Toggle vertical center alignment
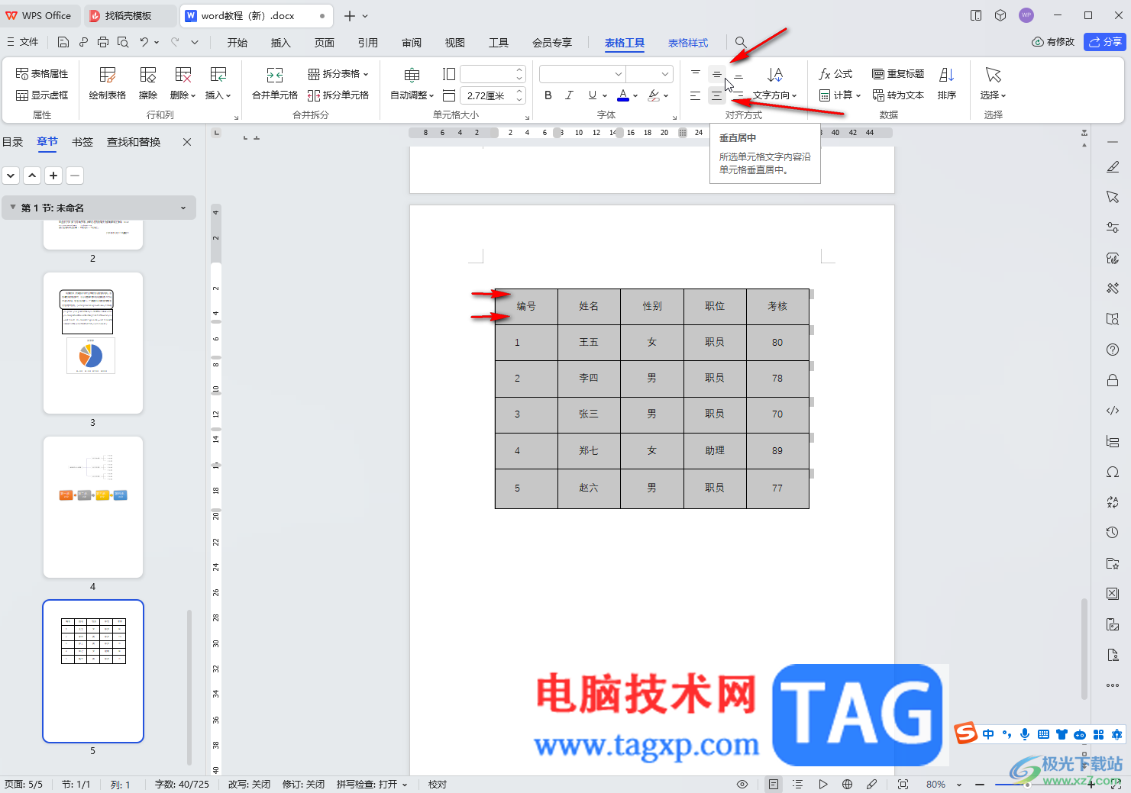Screen dimensions: 1131x793 (716, 74)
